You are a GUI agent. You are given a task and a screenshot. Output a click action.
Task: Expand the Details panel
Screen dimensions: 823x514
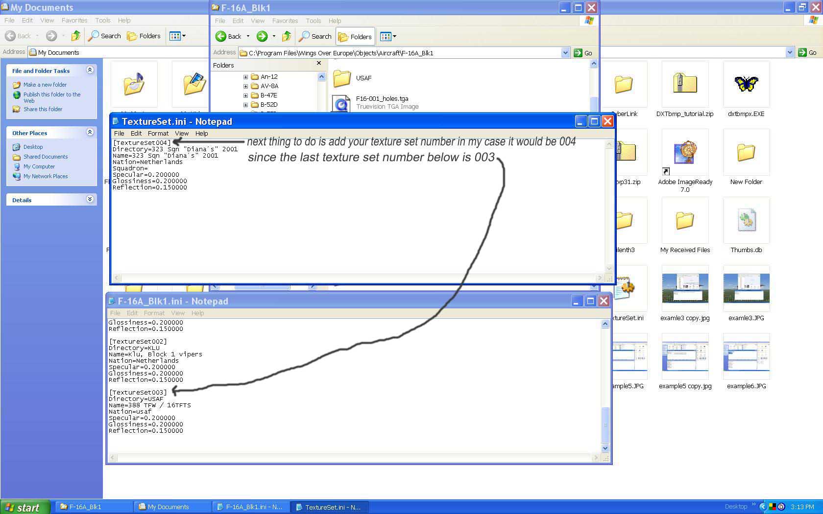90,199
